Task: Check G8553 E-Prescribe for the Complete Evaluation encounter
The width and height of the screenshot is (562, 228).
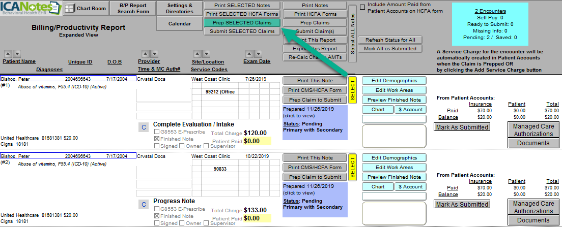Action: click(x=157, y=132)
